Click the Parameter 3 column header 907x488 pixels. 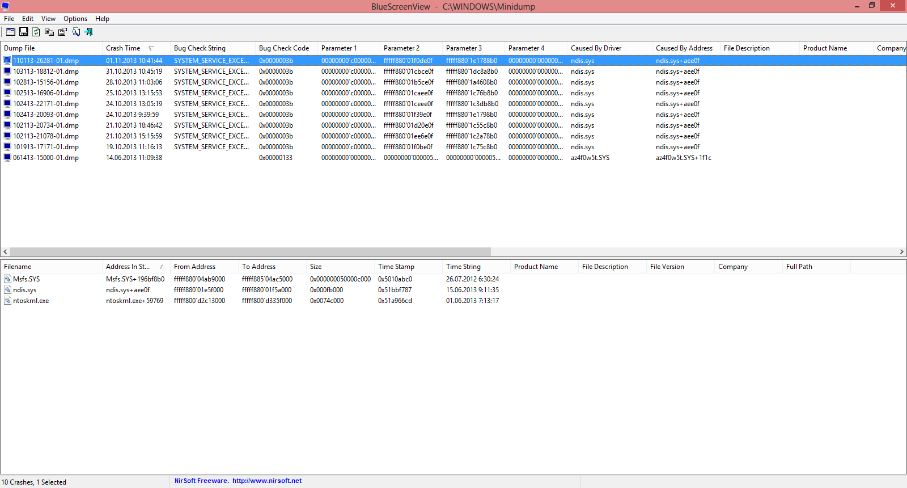click(x=473, y=48)
